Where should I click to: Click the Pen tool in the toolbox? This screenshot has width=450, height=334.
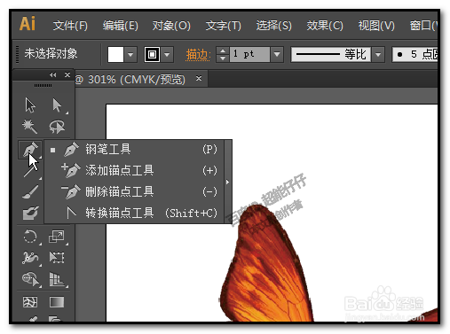30,150
